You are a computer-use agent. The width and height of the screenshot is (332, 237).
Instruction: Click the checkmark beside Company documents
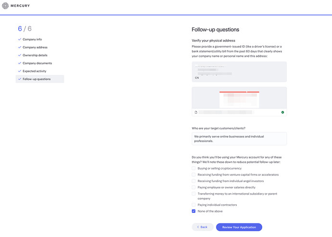[19, 63]
